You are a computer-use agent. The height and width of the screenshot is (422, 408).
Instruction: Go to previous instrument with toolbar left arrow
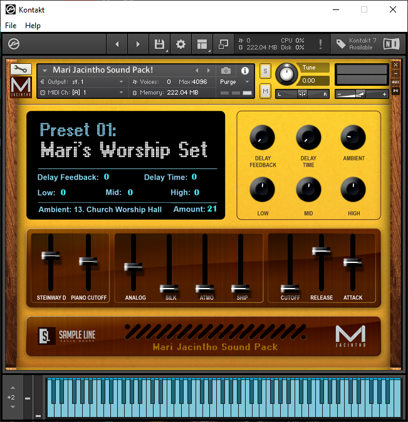click(117, 44)
